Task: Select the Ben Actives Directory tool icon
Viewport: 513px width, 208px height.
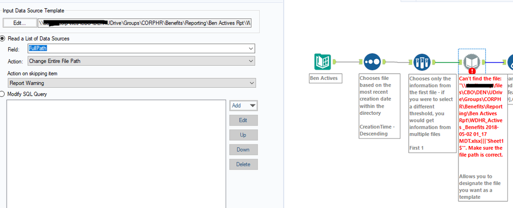Action: click(323, 61)
